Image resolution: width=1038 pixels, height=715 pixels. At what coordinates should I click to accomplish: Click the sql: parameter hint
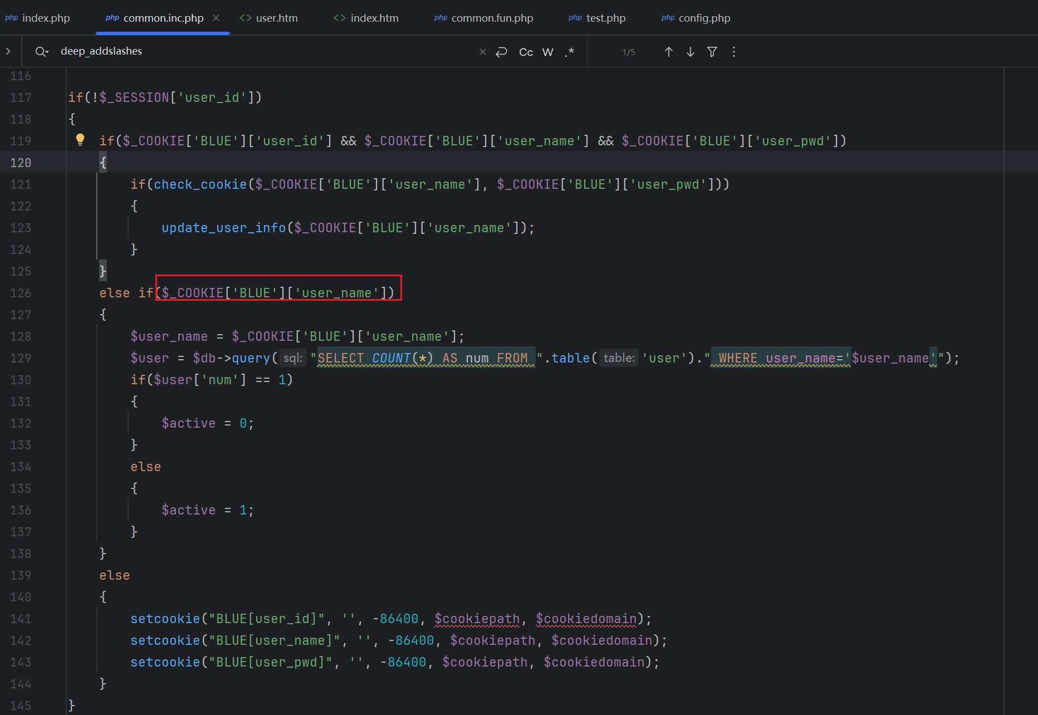[x=293, y=357]
